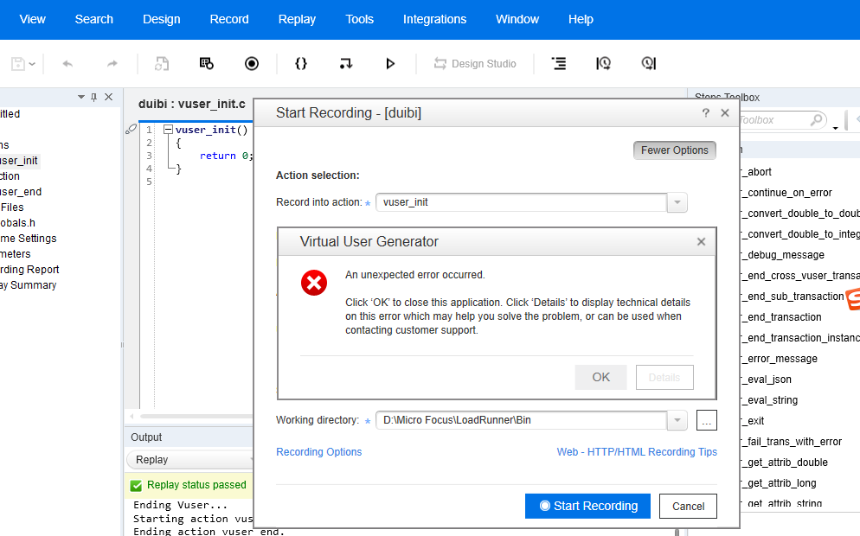Screen dimensions: 860x536
Task: Click Cancel in Start Recording dialog
Action: (x=688, y=507)
